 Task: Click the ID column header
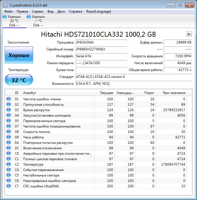click(17, 93)
